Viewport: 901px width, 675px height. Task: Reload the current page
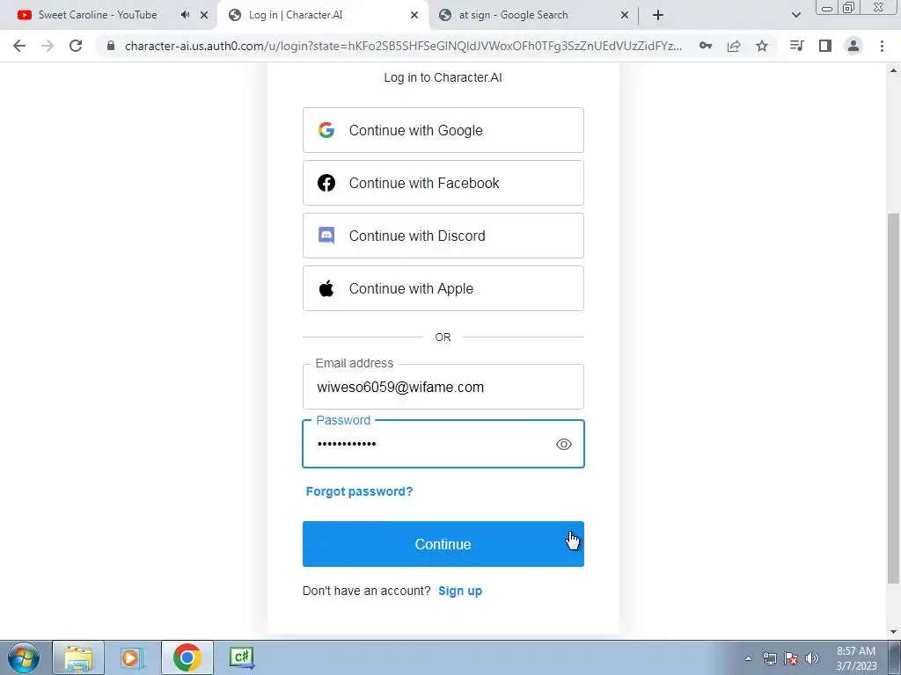pyautogui.click(x=76, y=46)
